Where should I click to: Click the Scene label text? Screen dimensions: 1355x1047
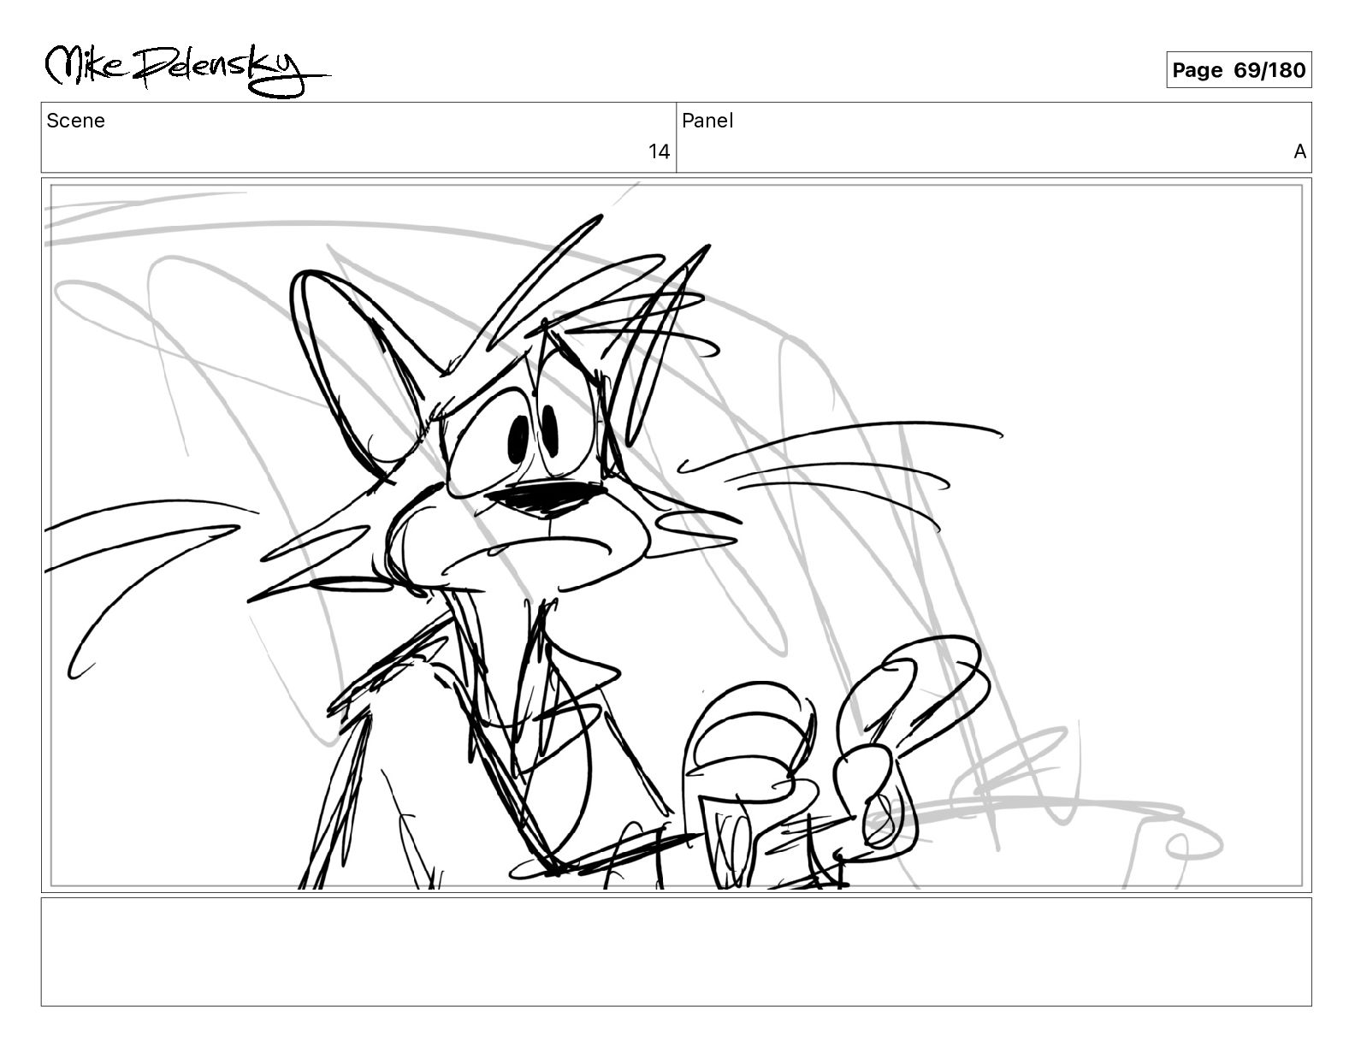[75, 121]
